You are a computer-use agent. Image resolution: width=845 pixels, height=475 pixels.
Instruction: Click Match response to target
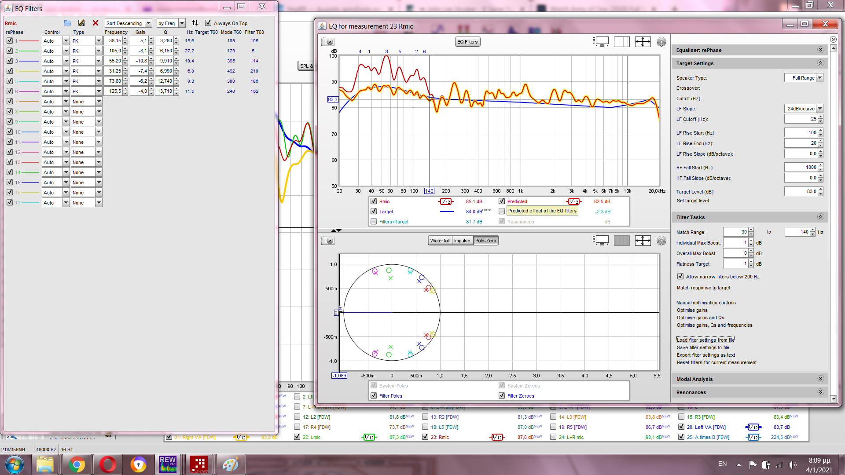[x=703, y=288]
